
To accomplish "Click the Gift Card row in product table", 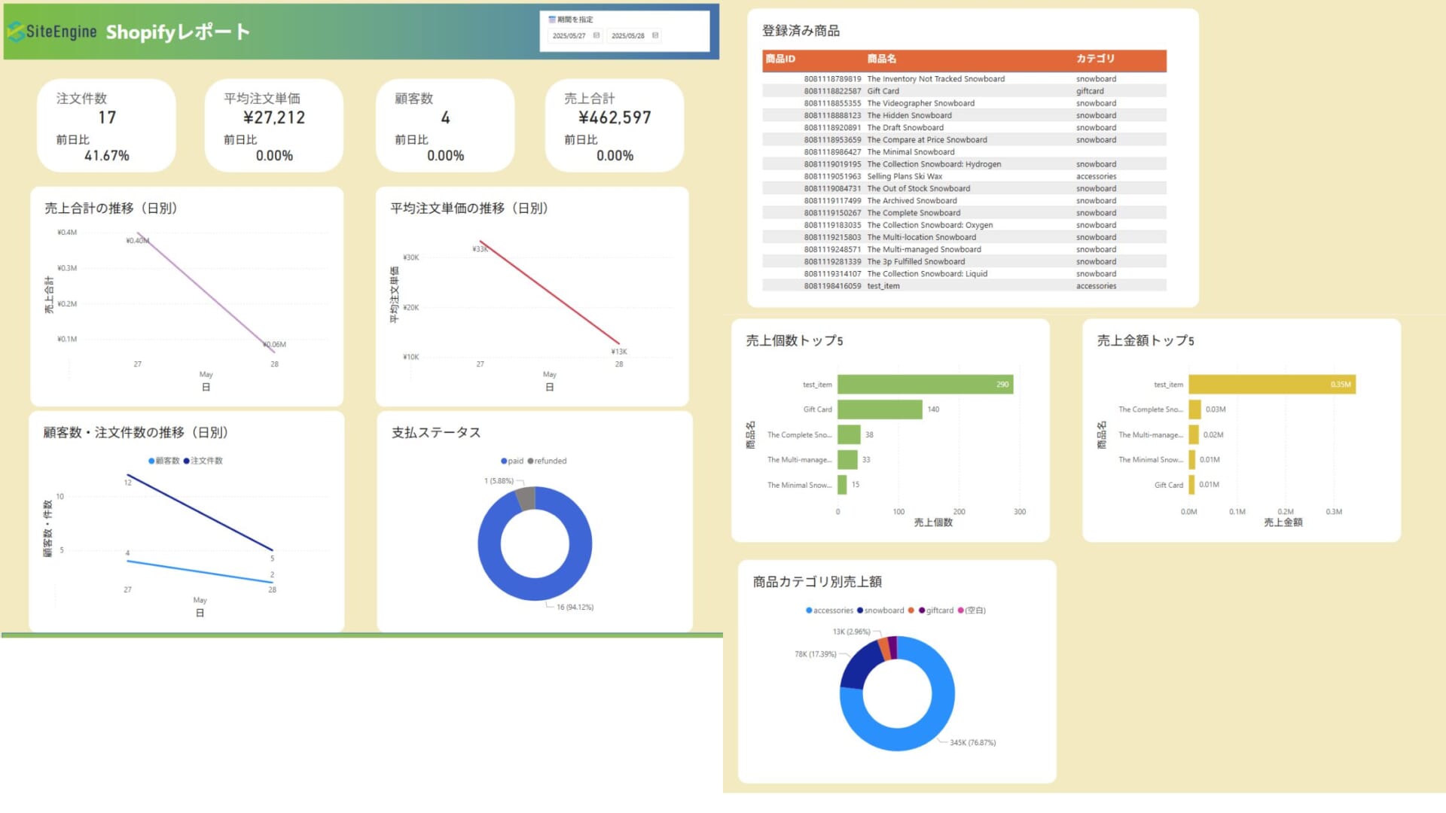I will tap(964, 91).
